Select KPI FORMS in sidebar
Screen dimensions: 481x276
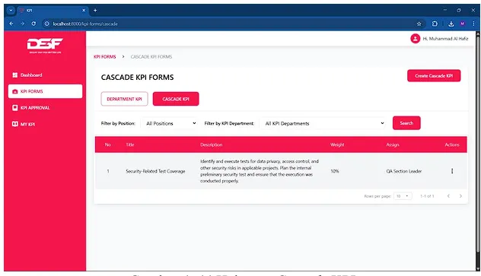(45, 91)
